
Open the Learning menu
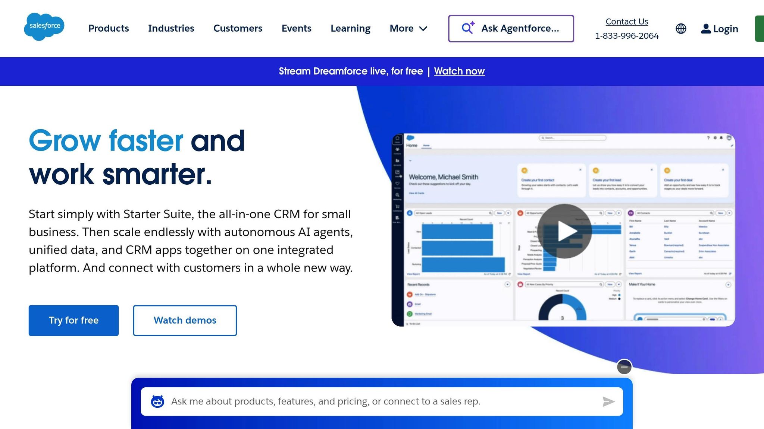[350, 28]
